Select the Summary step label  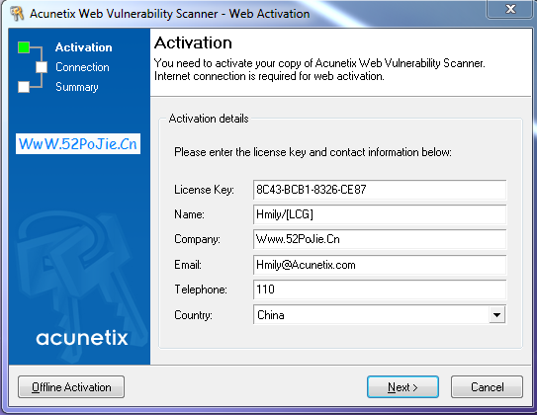(77, 87)
